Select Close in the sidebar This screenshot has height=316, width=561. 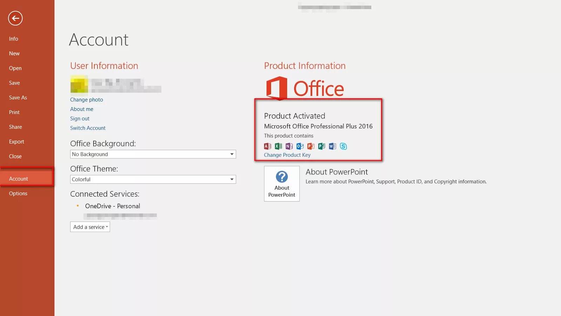click(x=15, y=157)
